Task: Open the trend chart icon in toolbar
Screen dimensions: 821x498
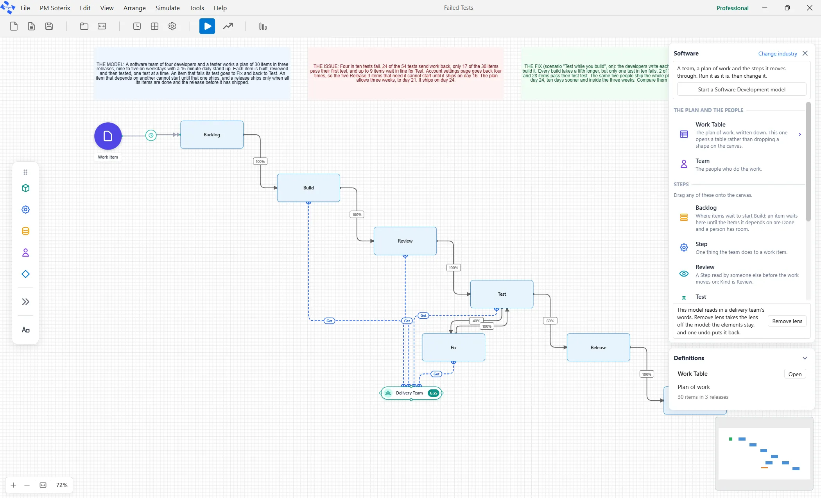Action: point(228,26)
